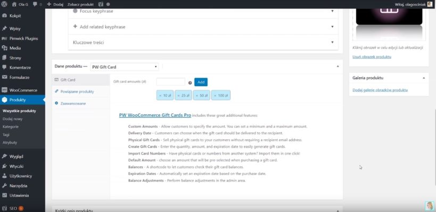Open Kategorie submenu item

coord(11,126)
